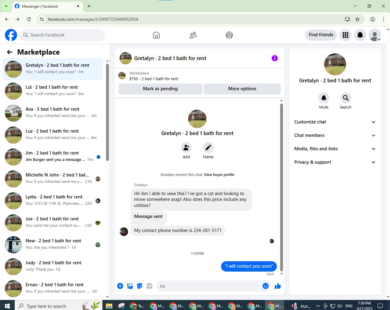Screen dimensions: 390x310
Task: Expand Privacy & support section
Action: 335,162
